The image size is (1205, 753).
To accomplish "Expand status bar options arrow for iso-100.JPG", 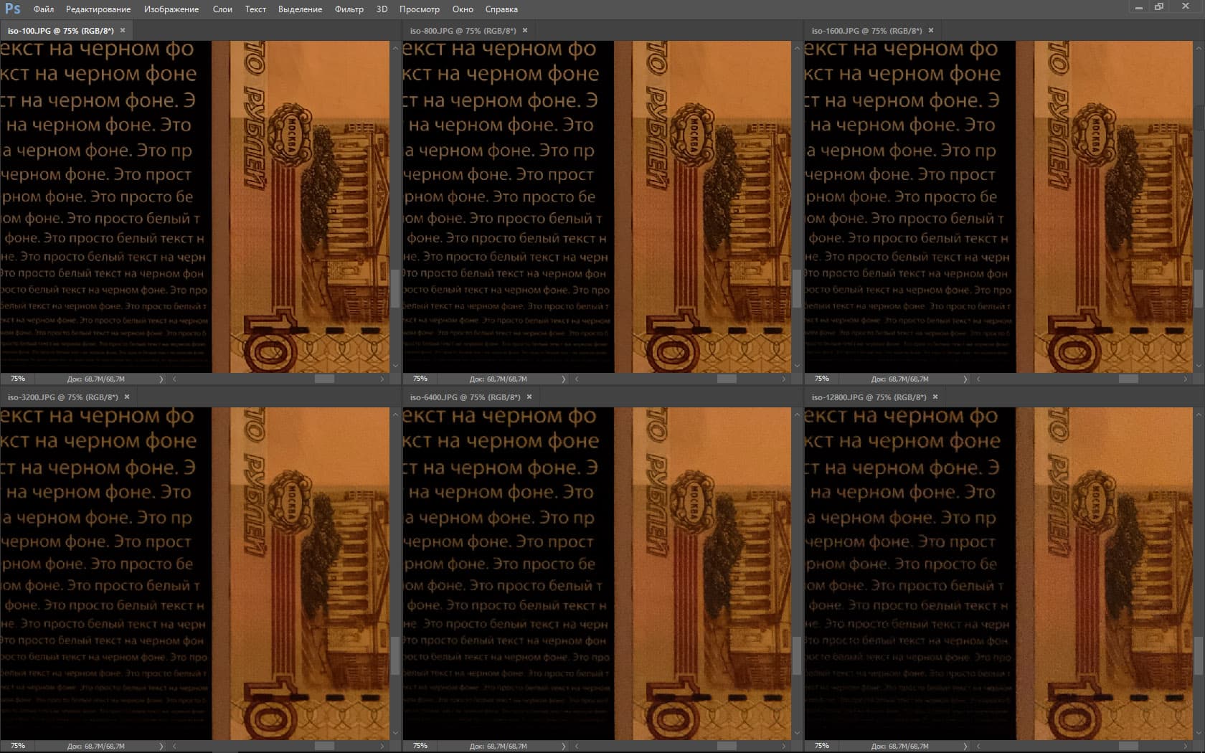I will pos(161,379).
